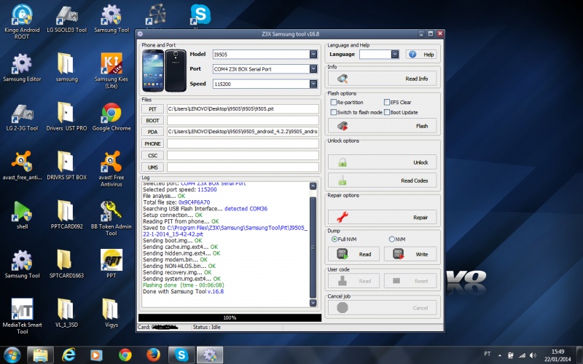
Task: Click the BOOT file path field
Action: 243,120
